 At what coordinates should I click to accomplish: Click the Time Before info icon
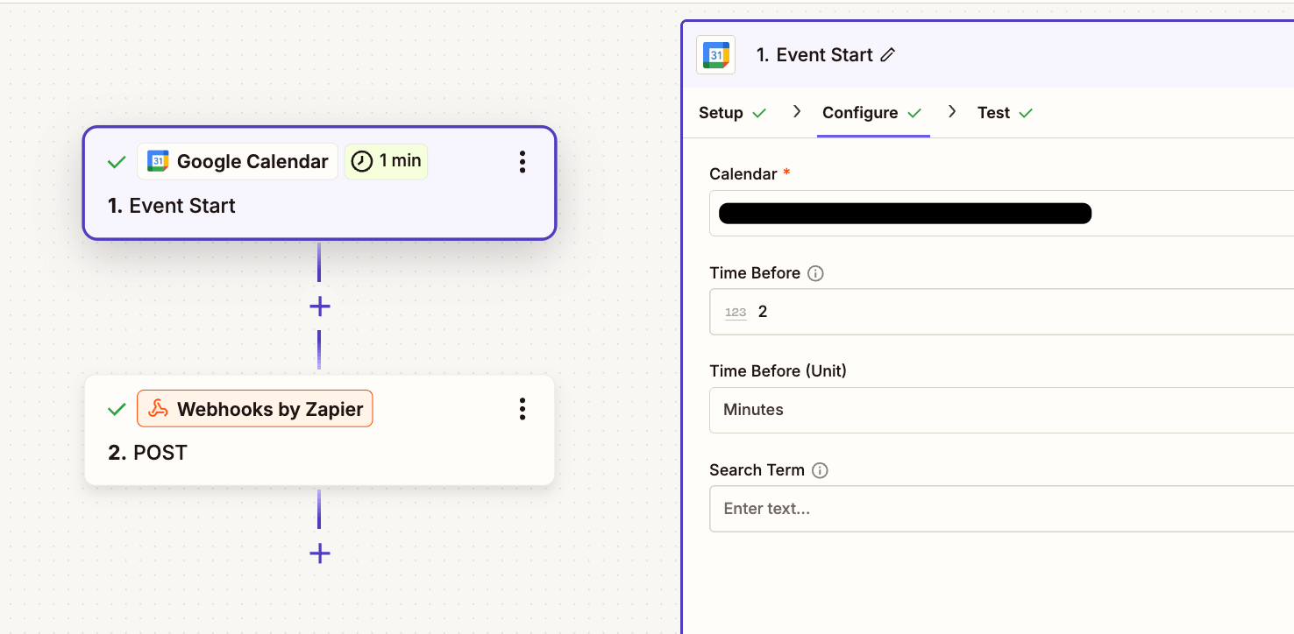point(815,273)
